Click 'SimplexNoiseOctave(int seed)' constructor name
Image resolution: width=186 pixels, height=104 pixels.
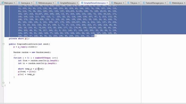33,44
